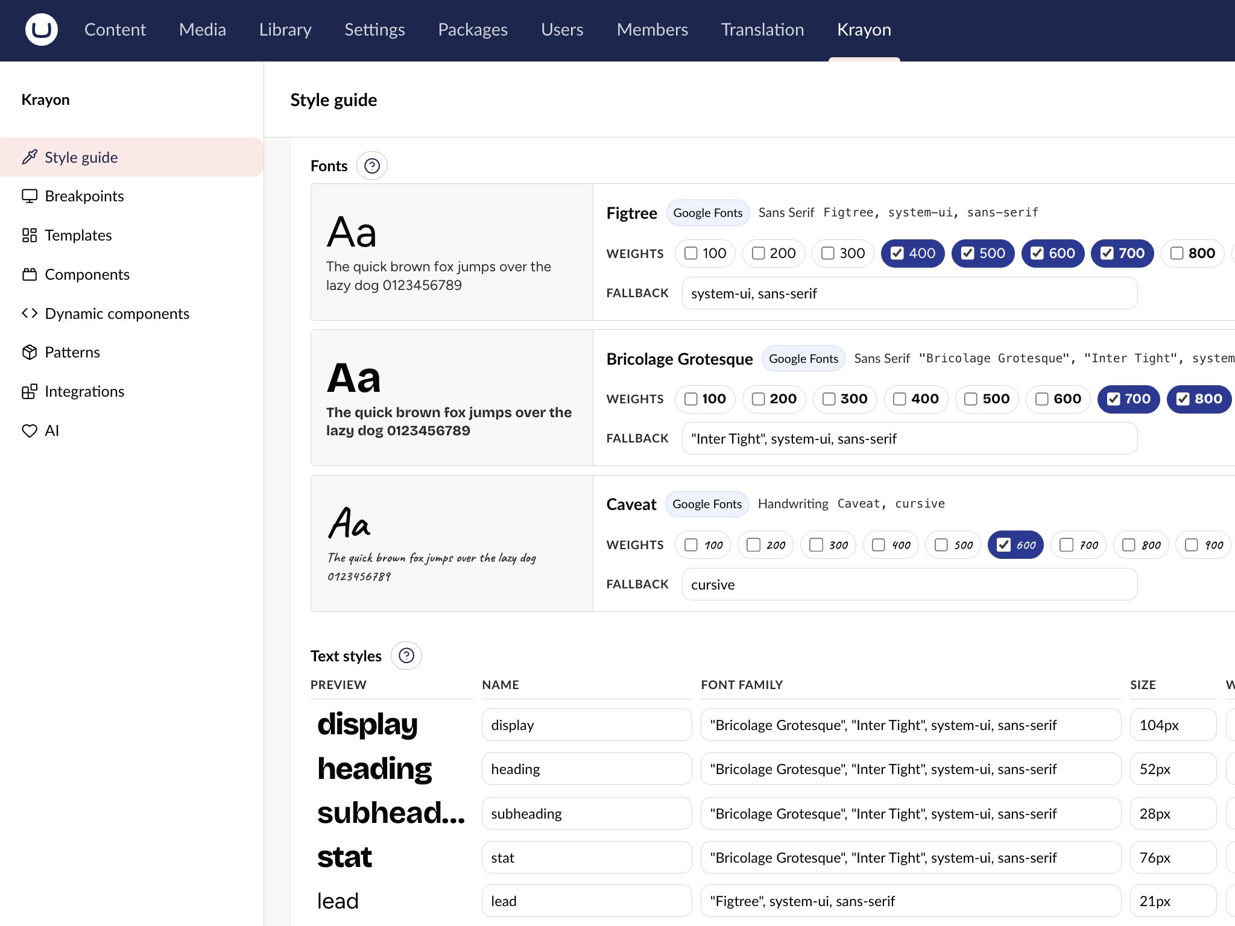
Task: Click the Integrations icon
Action: click(x=30, y=391)
